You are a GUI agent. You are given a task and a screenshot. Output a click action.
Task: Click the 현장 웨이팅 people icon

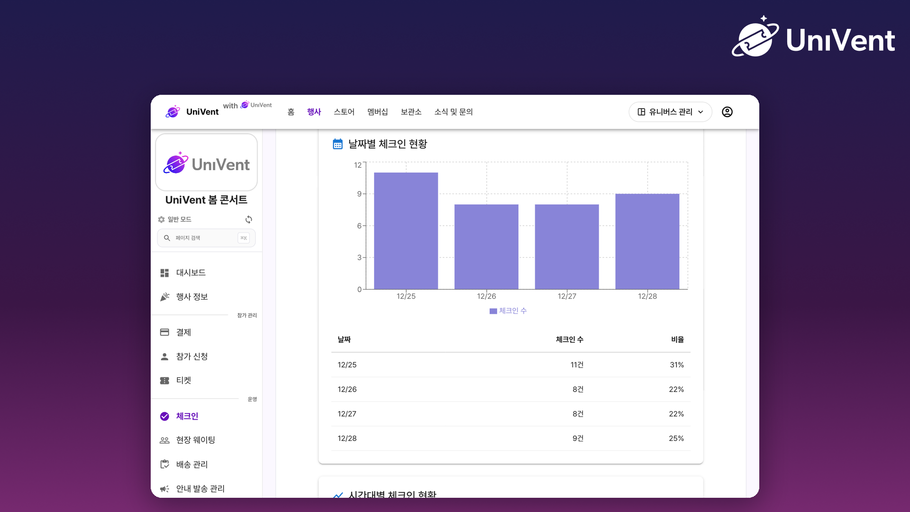pos(164,440)
